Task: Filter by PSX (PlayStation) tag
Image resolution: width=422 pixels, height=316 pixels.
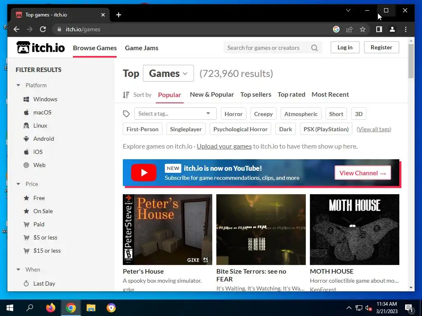Action: tap(326, 129)
